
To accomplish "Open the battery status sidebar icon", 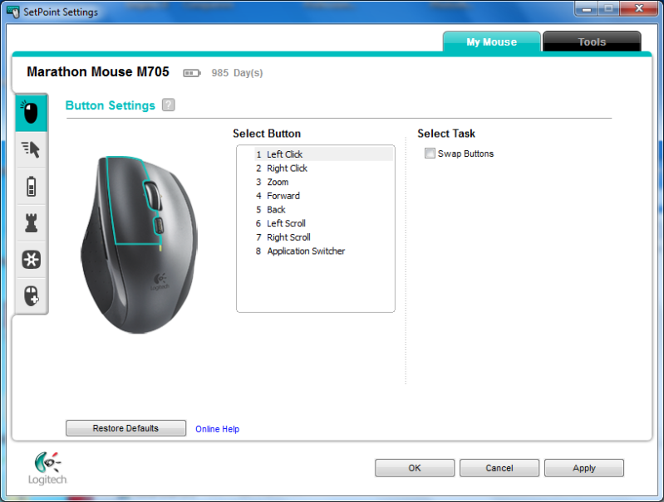I will [31, 187].
